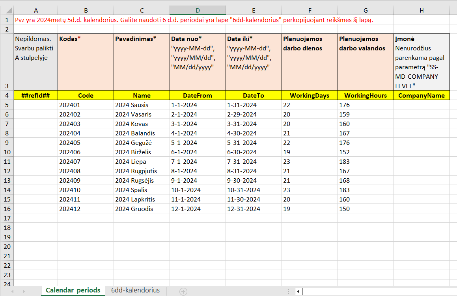Select the cell with code 202412
Screen dimensions: 457x296
pyautogui.click(x=86, y=209)
